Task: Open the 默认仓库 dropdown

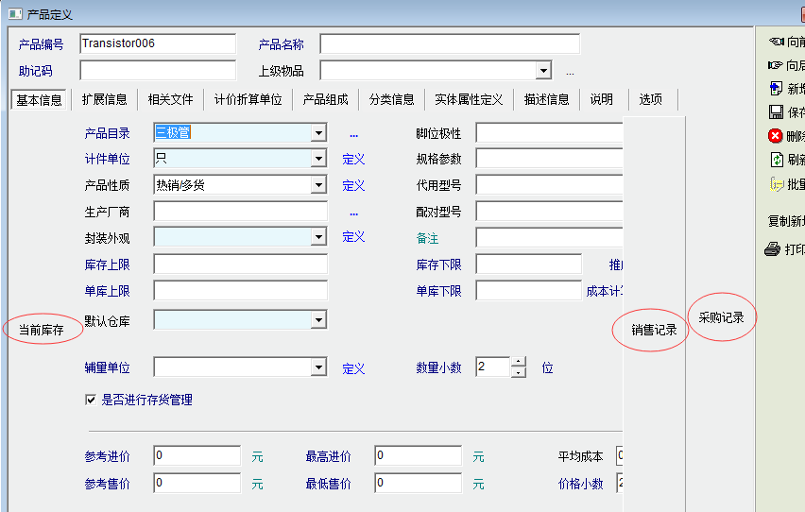Action: (x=318, y=321)
